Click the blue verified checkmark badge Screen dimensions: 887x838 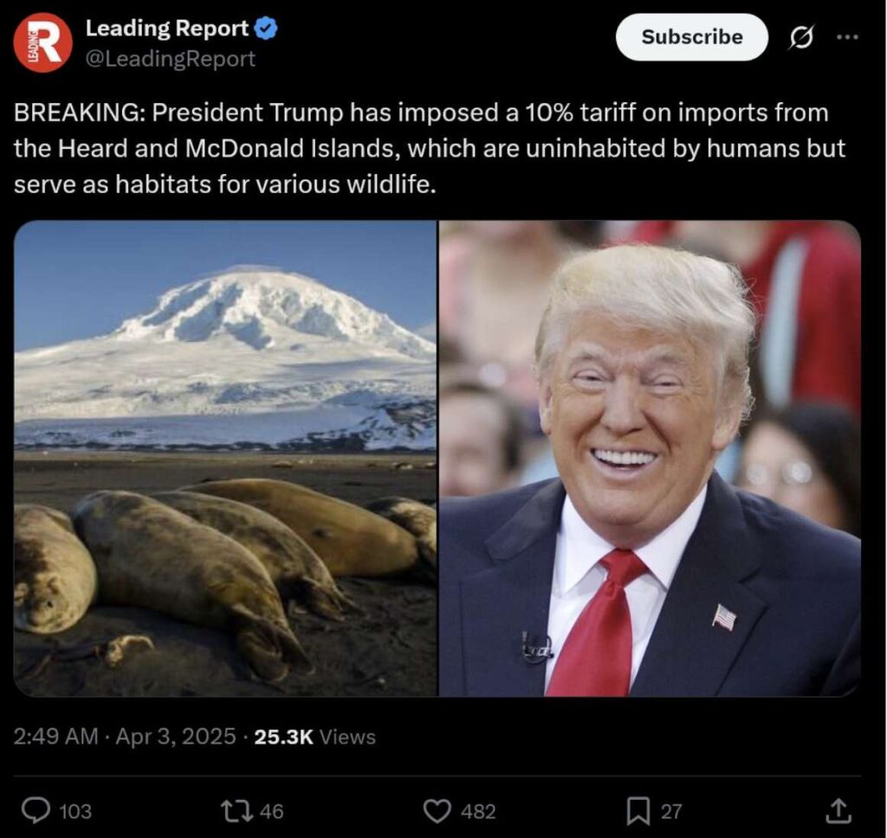pyautogui.click(x=266, y=29)
